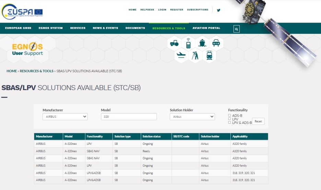Click the Login link
Screen dimensions: 321x190
(x=162, y=10)
